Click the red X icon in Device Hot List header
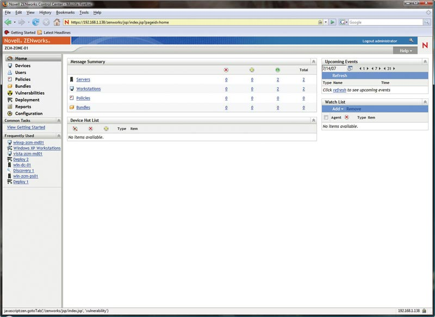 (x=90, y=129)
